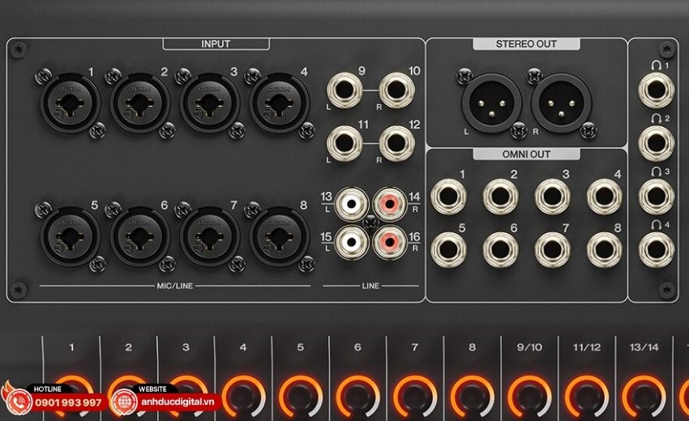Screen dimensions: 689x421
Task: Click Omni Out jack 1
Action: click(448, 196)
